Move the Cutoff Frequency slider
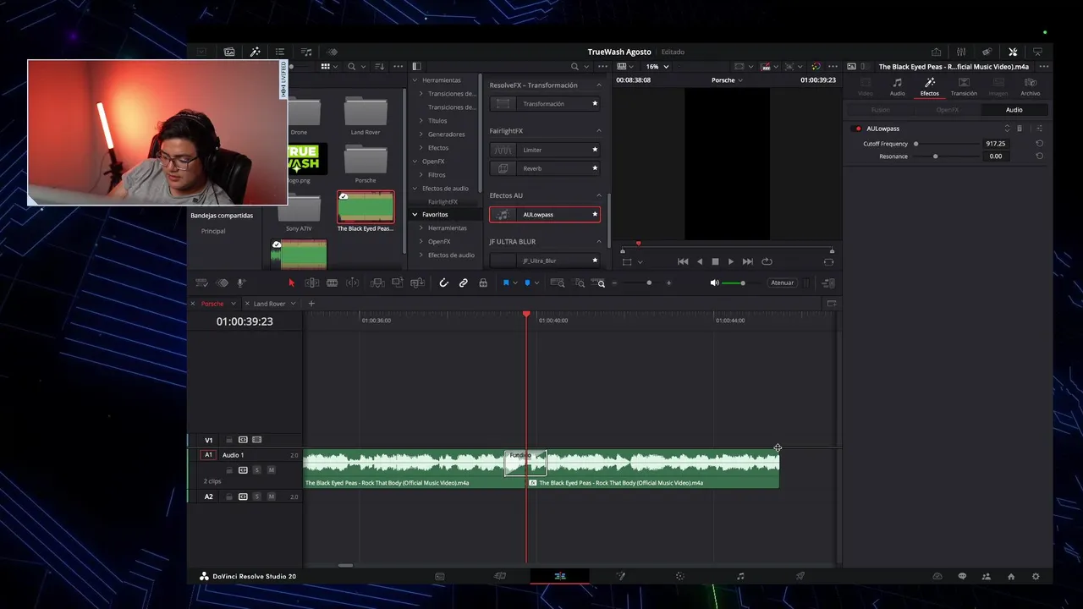Viewport: 1083px width, 609px height. tap(915, 144)
